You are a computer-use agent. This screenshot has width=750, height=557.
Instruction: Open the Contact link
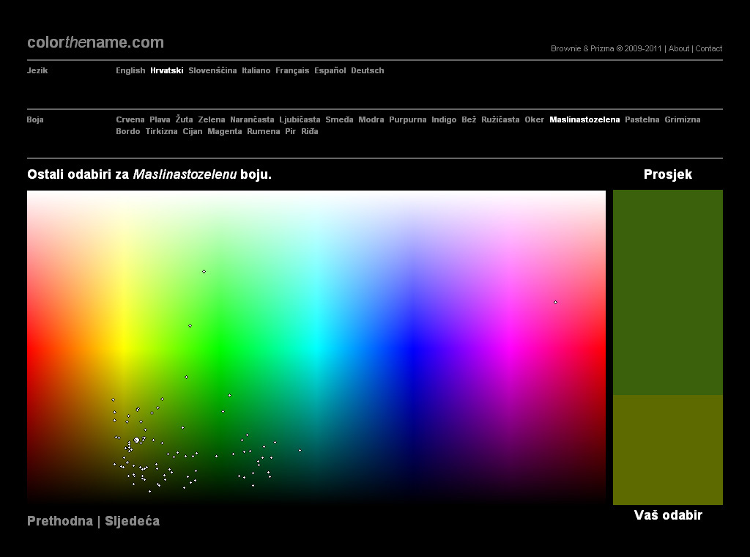708,49
